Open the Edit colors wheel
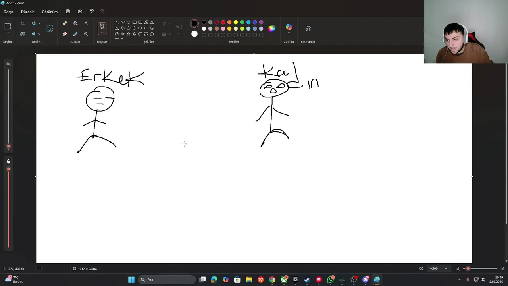 271,29
